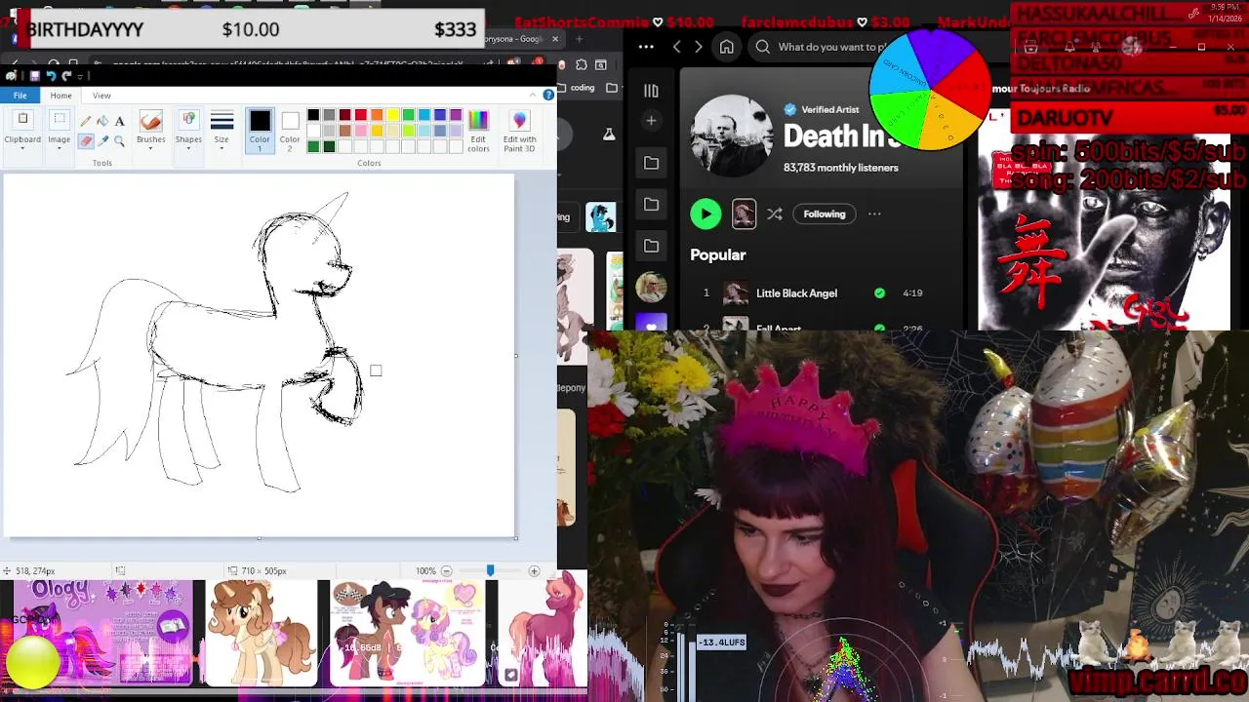The width and height of the screenshot is (1249, 702).
Task: Click the Paint zoom slider handle
Action: point(490,570)
